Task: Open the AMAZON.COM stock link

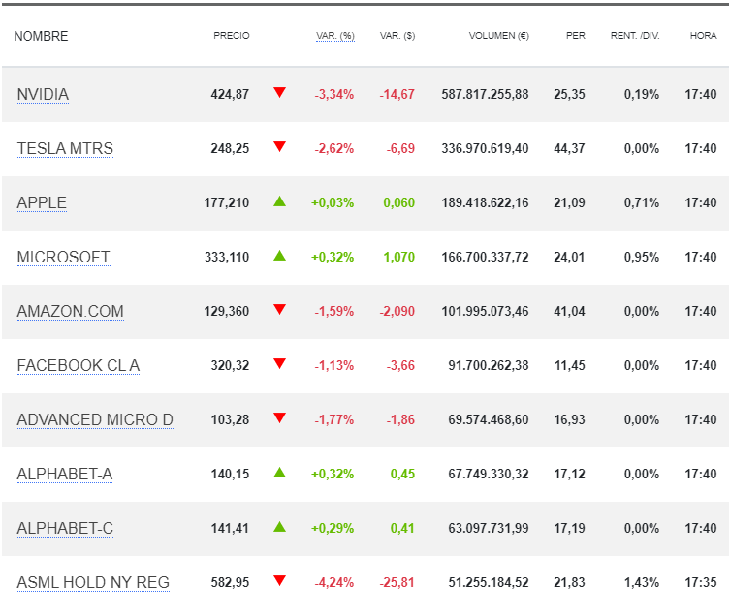Action: coord(71,311)
